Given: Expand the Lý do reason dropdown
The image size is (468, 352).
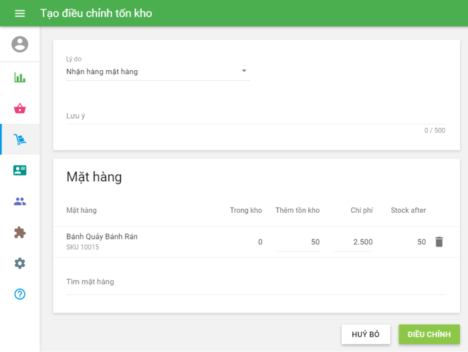Looking at the screenshot, I should point(157,72).
